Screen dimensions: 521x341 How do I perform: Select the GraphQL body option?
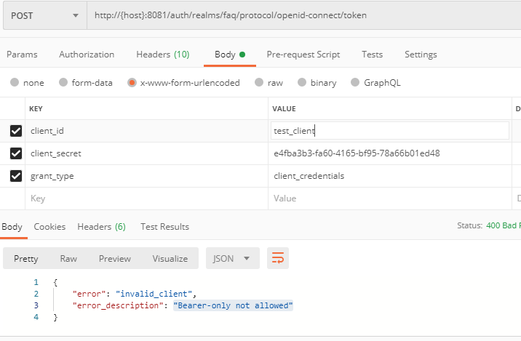[x=356, y=83]
